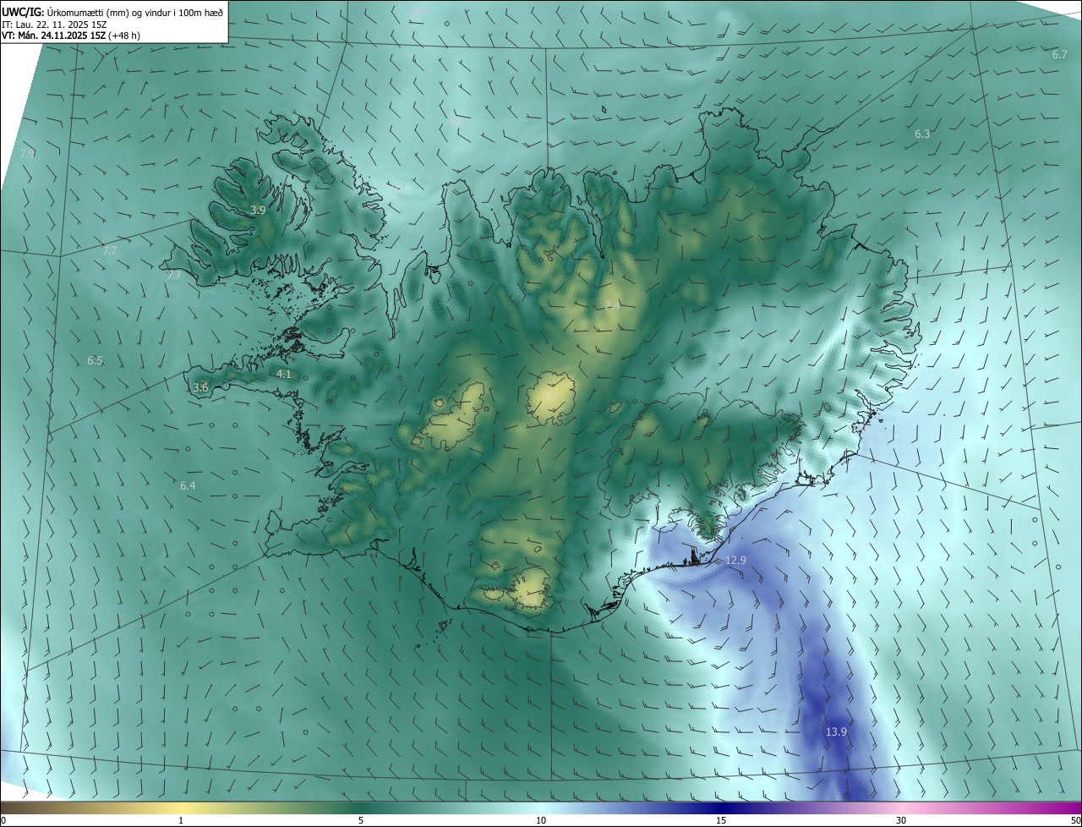Click the 1.6 value on the central glacier
The height and width of the screenshot is (827, 1082).
[x=551, y=395]
